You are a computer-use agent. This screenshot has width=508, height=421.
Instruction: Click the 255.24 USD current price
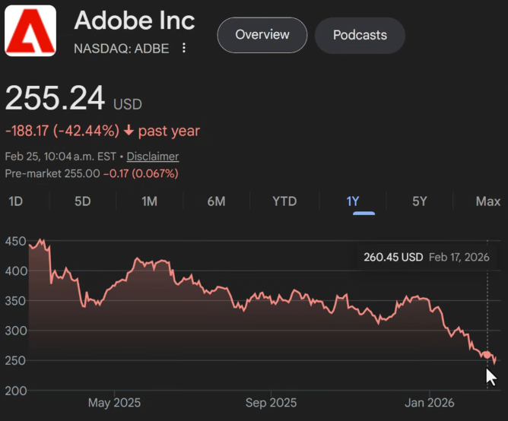tap(53, 100)
